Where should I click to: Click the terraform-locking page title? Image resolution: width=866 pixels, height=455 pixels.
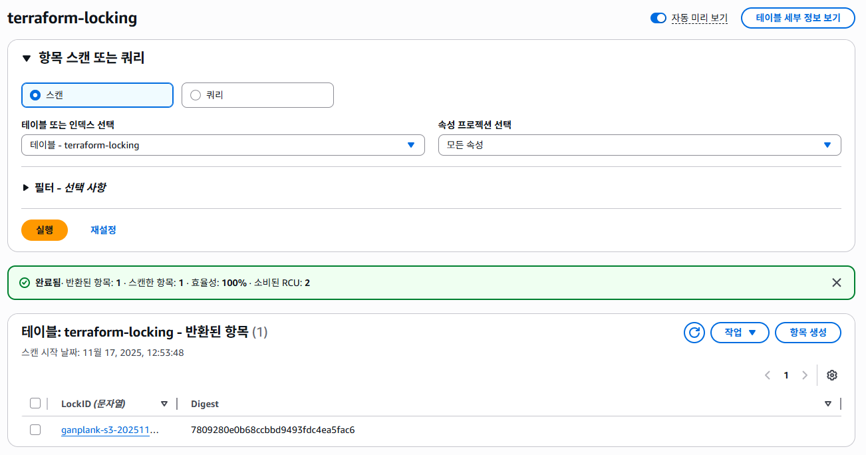pyautogui.click(x=72, y=18)
